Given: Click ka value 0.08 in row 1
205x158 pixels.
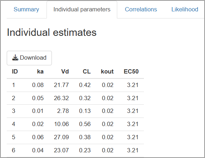Looking at the screenshot, I should [x=38, y=85].
